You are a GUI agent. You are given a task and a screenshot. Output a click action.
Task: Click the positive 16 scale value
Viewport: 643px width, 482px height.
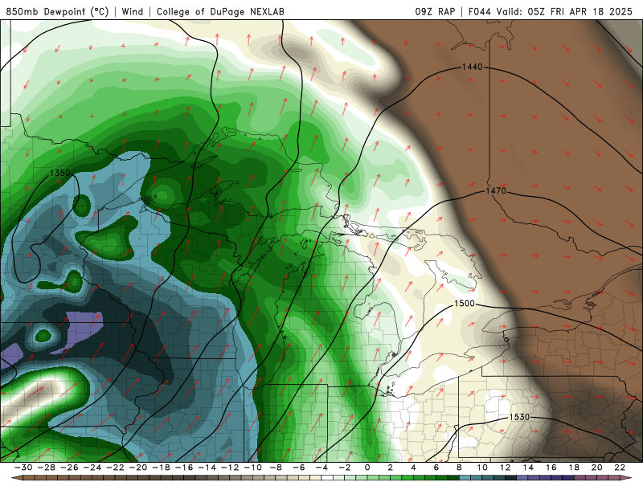(551, 468)
